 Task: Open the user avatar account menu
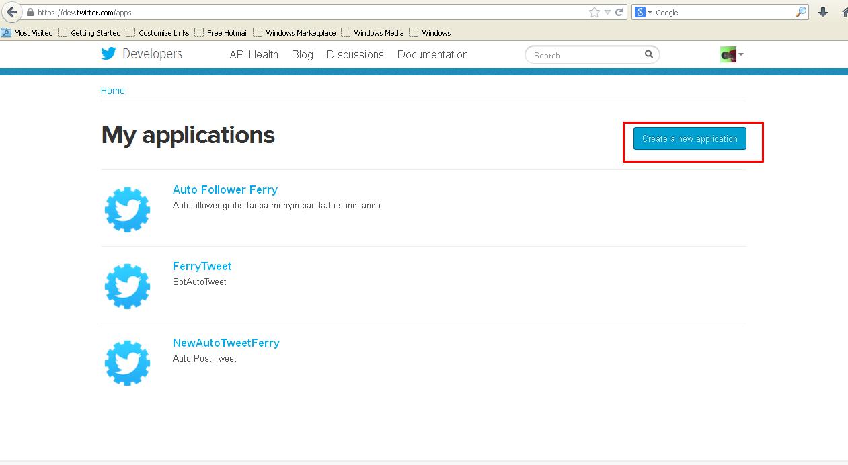[x=731, y=54]
